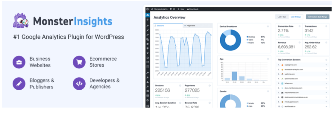
Task: Click the code brackets icon for Developers & Agencies
Action: [x=79, y=84]
